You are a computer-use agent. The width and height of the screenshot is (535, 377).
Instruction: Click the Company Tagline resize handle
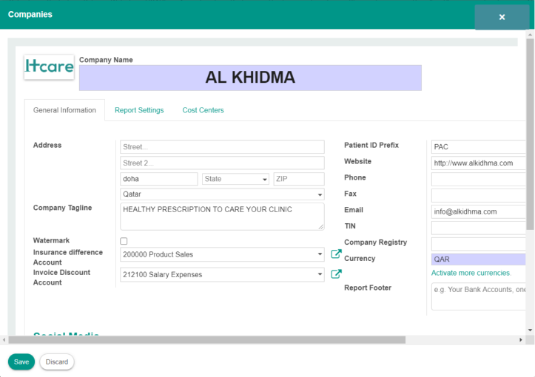[321, 227]
